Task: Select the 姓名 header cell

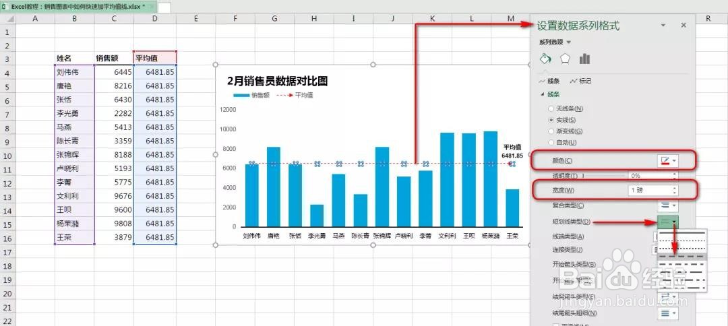Action: click(75, 58)
